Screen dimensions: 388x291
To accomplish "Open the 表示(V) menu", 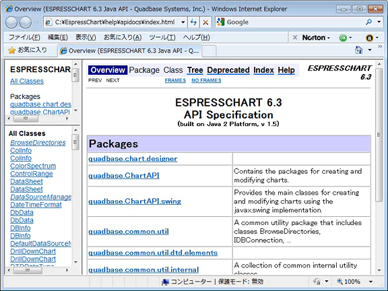I will click(86, 37).
